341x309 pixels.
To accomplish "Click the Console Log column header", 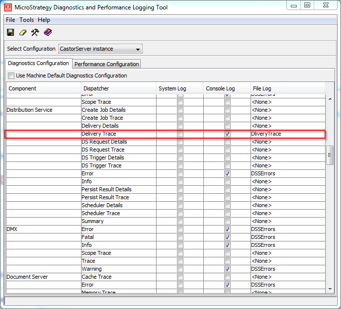I will point(227,88).
